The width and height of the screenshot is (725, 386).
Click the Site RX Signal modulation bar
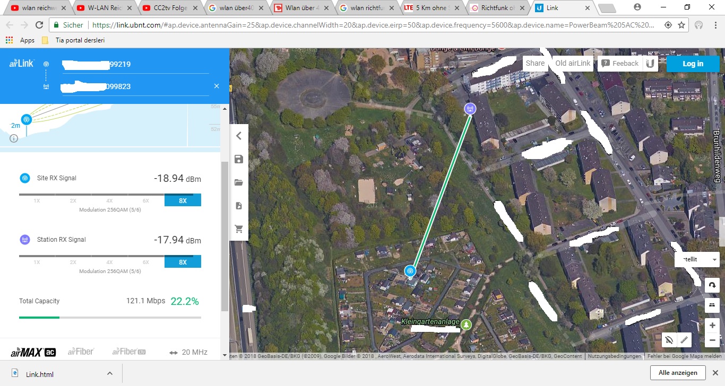(x=110, y=200)
